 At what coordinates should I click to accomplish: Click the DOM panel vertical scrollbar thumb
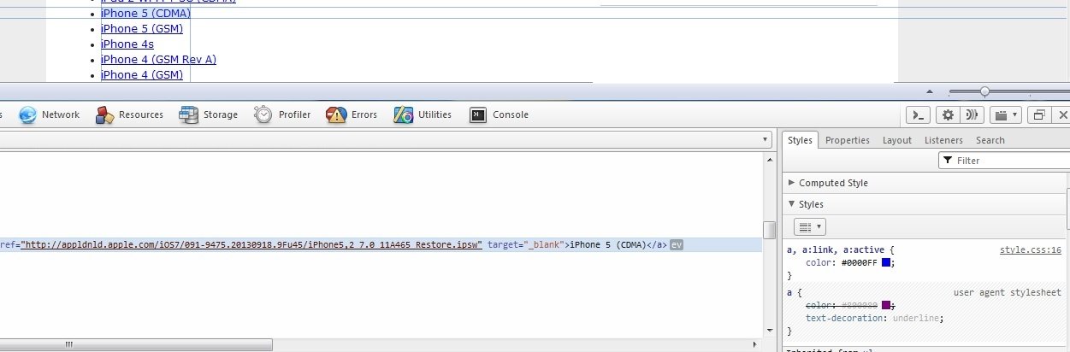[x=769, y=230]
